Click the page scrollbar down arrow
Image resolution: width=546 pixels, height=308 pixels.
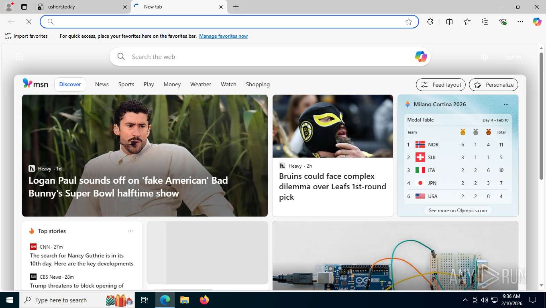coord(541,286)
